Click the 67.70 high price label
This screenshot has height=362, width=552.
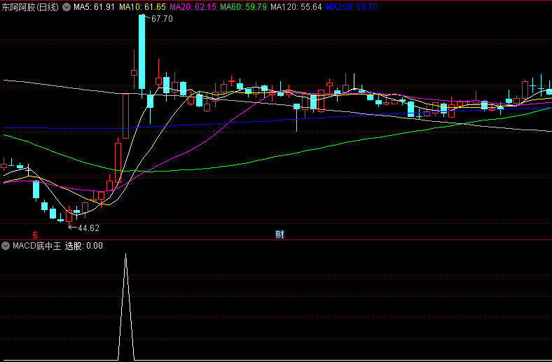(162, 19)
